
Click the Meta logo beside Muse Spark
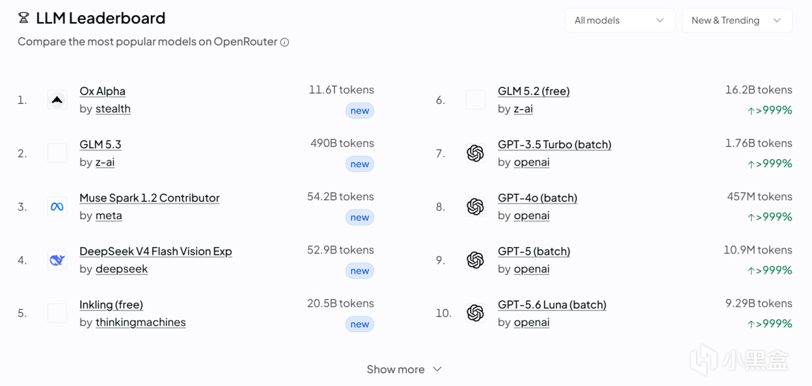click(x=57, y=207)
